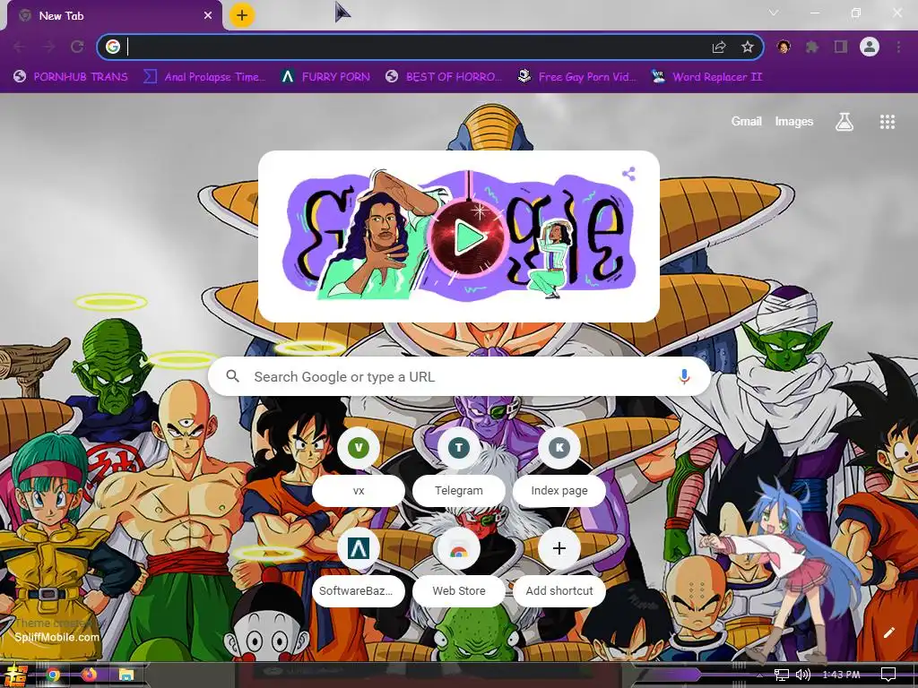This screenshot has height=688, width=918.
Task: Open the Google apps grid
Action: (x=887, y=122)
